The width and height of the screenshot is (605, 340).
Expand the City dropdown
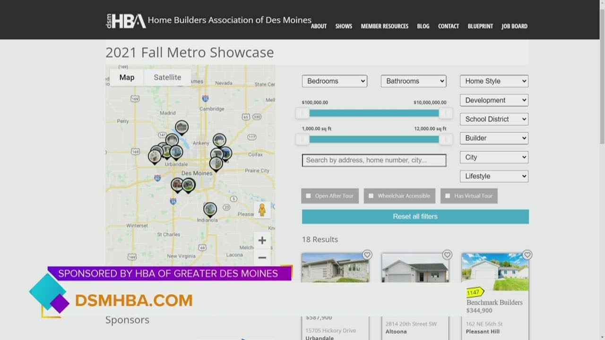coord(494,157)
